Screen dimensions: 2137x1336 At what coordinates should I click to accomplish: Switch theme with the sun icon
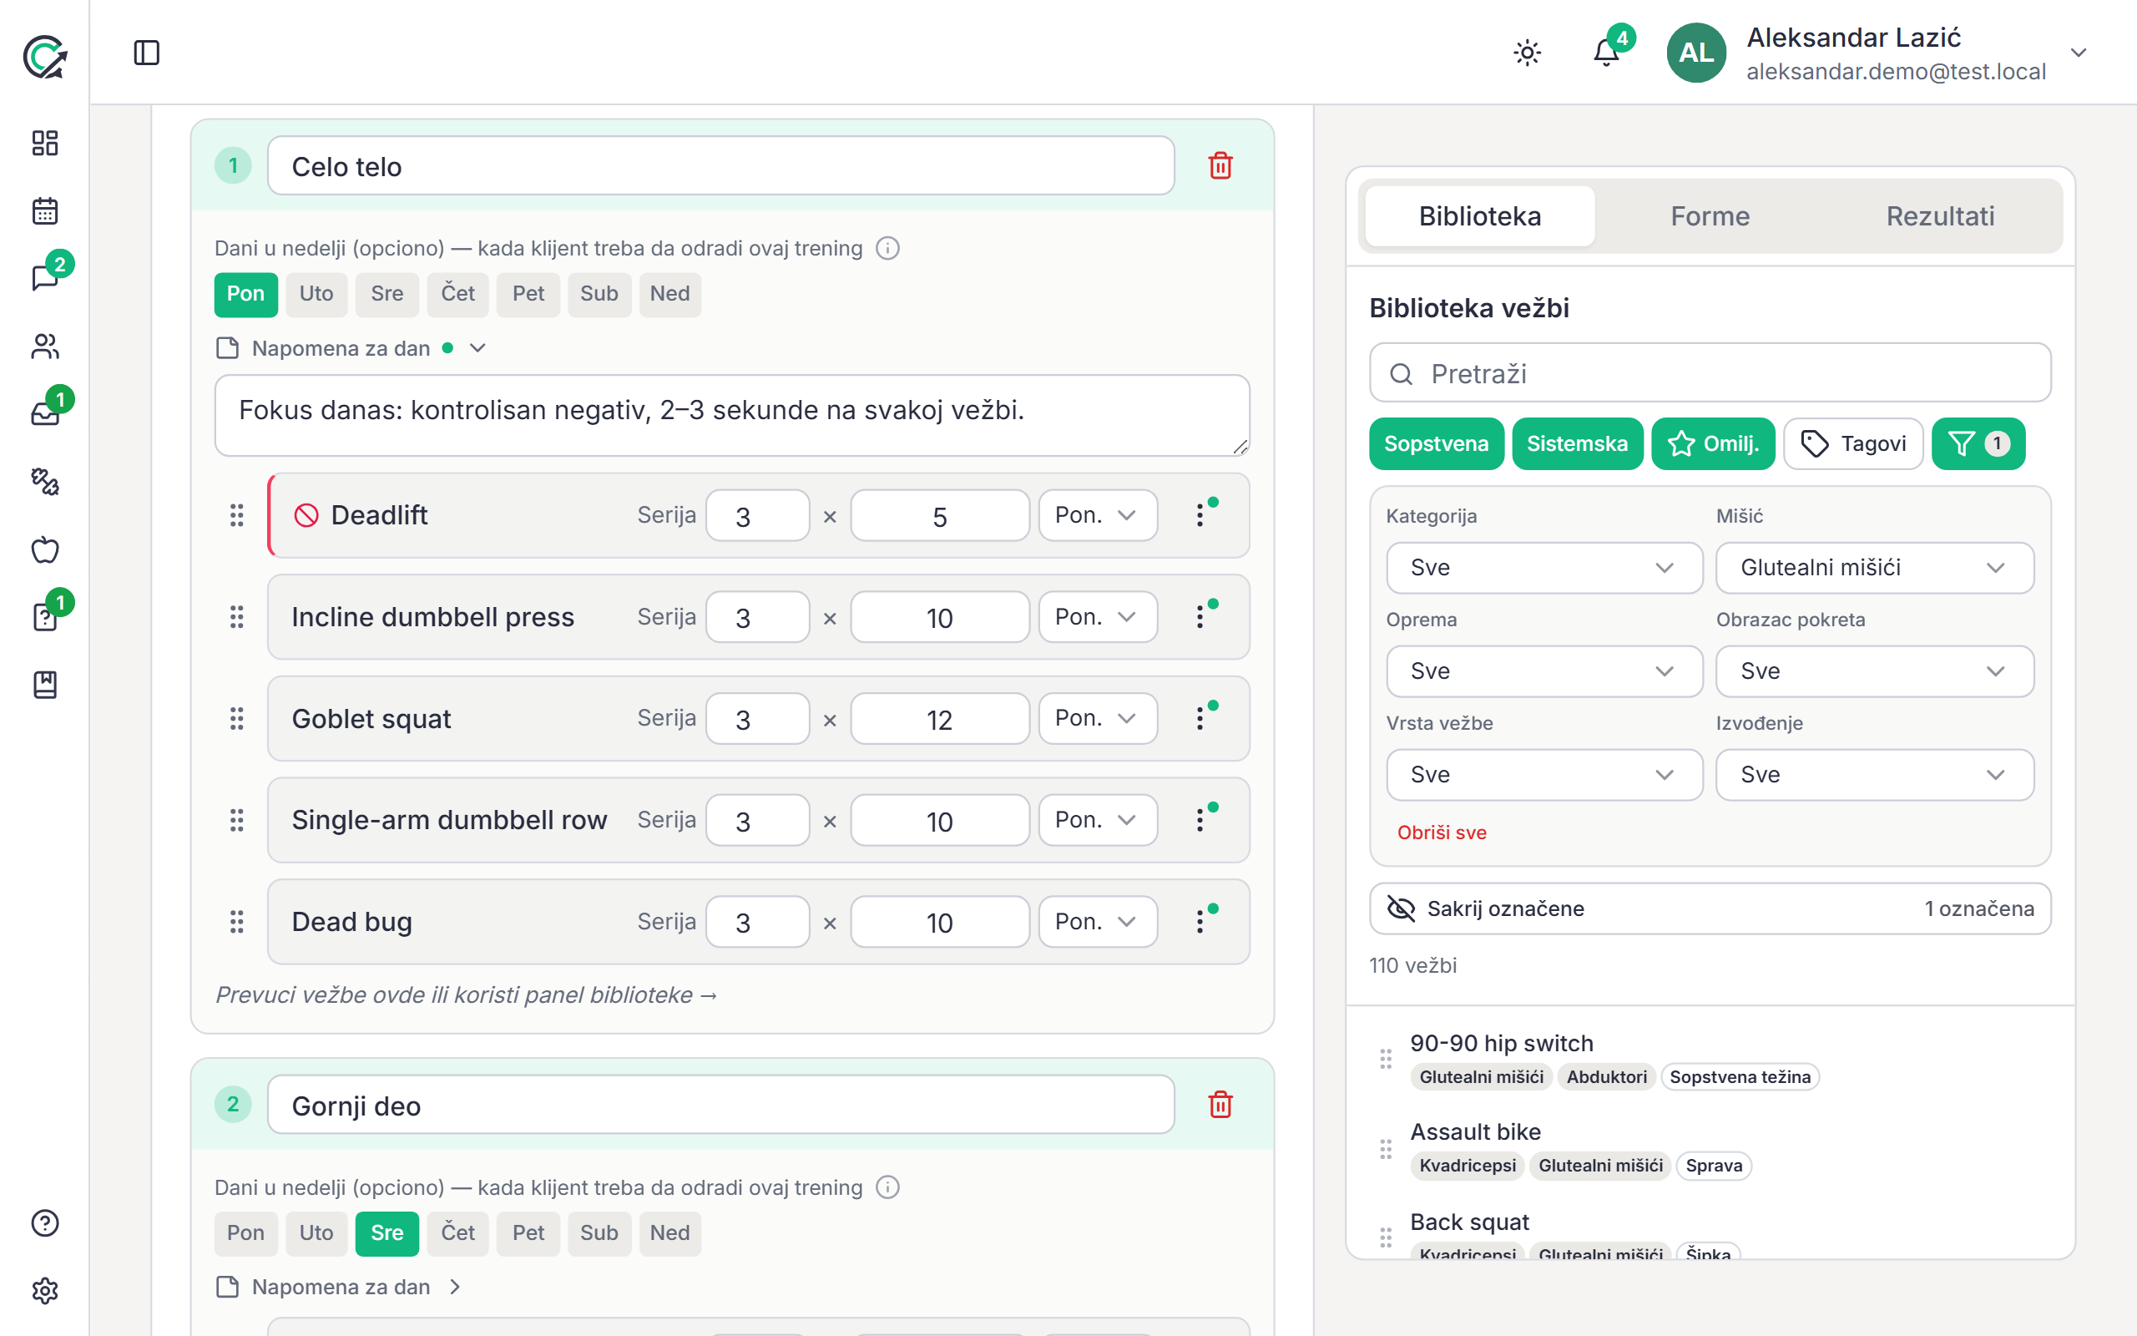tap(1527, 53)
